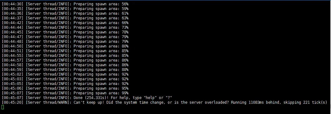
Task: Click the 00:45:20 timestamp
Action: (x=13, y=102)
